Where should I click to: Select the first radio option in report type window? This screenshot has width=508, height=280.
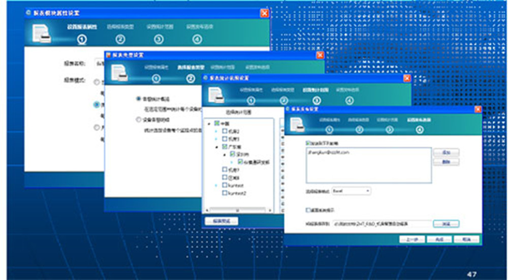pyautogui.click(x=138, y=99)
